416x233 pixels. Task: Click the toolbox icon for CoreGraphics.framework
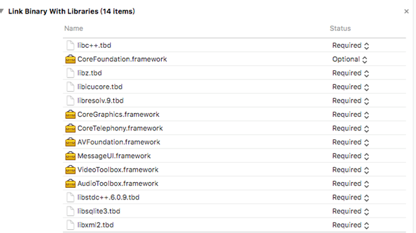[x=71, y=114]
